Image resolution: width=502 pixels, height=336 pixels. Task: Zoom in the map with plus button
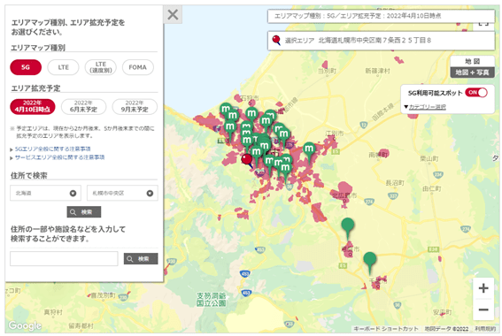pyautogui.click(x=483, y=288)
